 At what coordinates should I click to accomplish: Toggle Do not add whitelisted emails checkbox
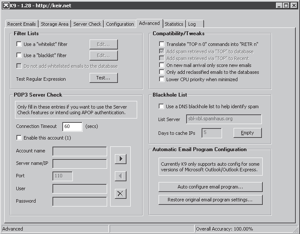[19, 66]
